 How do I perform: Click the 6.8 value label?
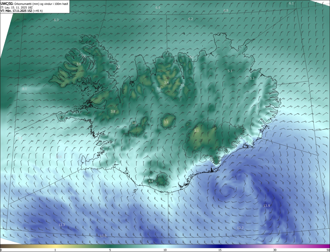pos(226,11)
